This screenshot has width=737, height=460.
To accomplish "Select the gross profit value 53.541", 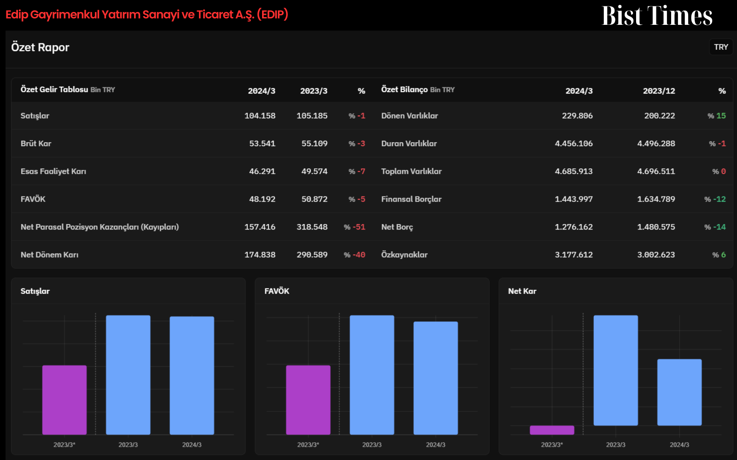I will click(262, 144).
